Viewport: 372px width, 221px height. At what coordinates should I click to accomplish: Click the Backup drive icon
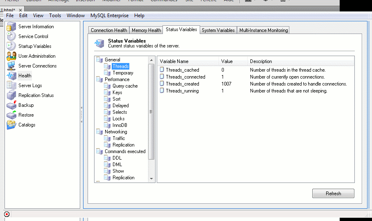pos(11,105)
